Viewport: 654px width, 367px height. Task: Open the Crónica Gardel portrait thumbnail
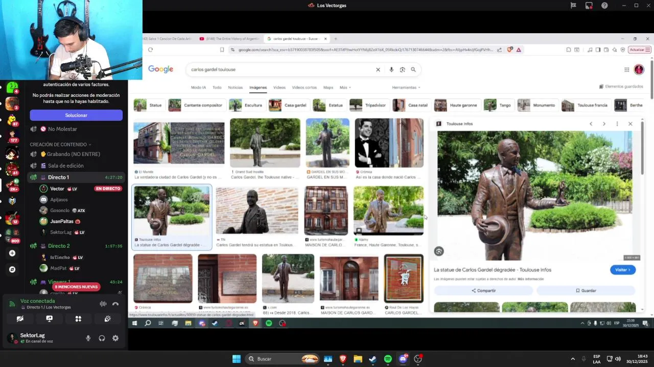(x=389, y=143)
